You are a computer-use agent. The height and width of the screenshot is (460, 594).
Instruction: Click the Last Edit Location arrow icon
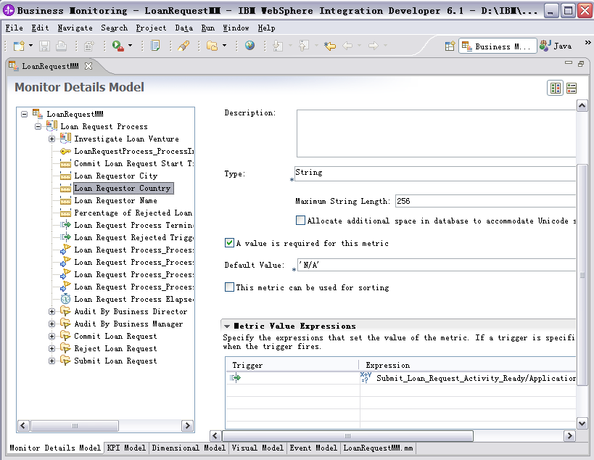coord(330,46)
